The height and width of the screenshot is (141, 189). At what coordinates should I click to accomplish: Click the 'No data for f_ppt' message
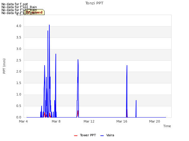[14, 4]
